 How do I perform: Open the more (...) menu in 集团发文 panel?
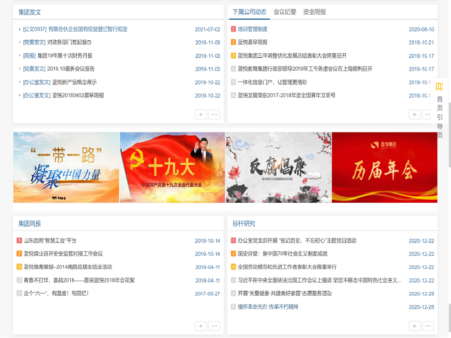214,115
